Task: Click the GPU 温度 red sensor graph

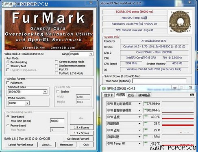Action: coord(178,117)
